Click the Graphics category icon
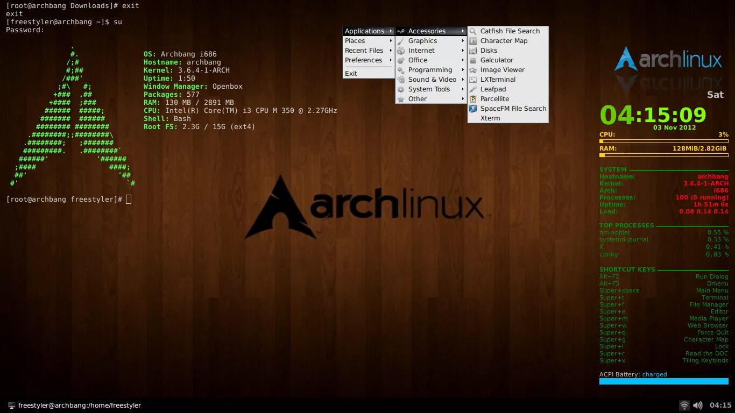 pyautogui.click(x=401, y=41)
